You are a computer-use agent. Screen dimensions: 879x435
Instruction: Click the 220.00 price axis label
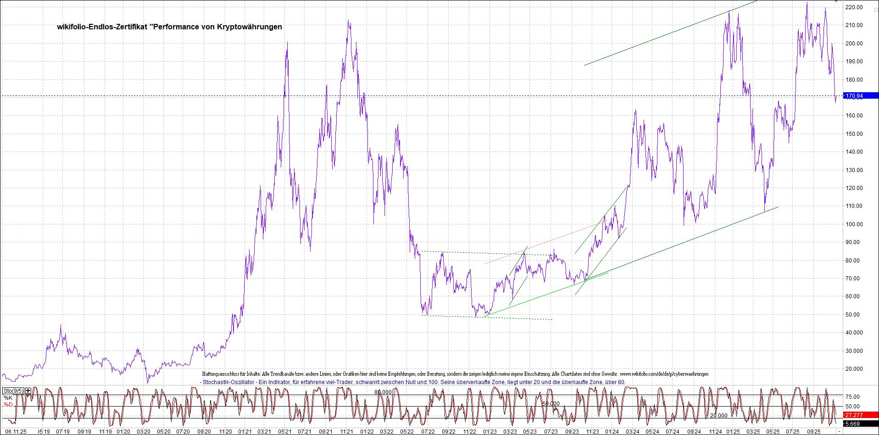pyautogui.click(x=854, y=7)
